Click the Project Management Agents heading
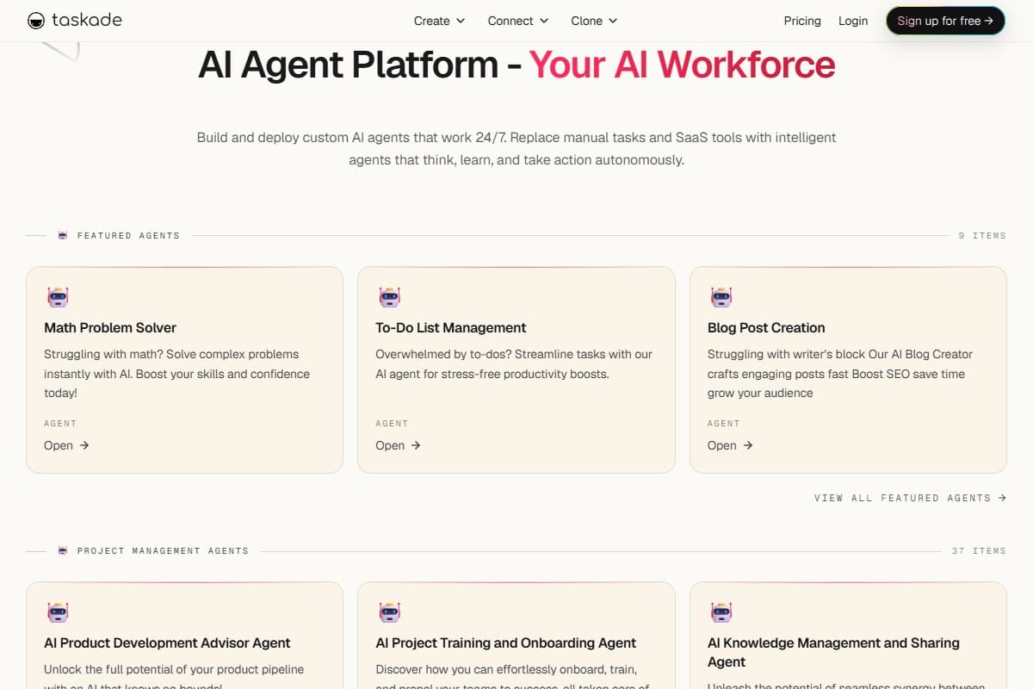 (x=163, y=550)
